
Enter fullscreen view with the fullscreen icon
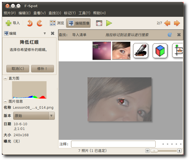99,23
